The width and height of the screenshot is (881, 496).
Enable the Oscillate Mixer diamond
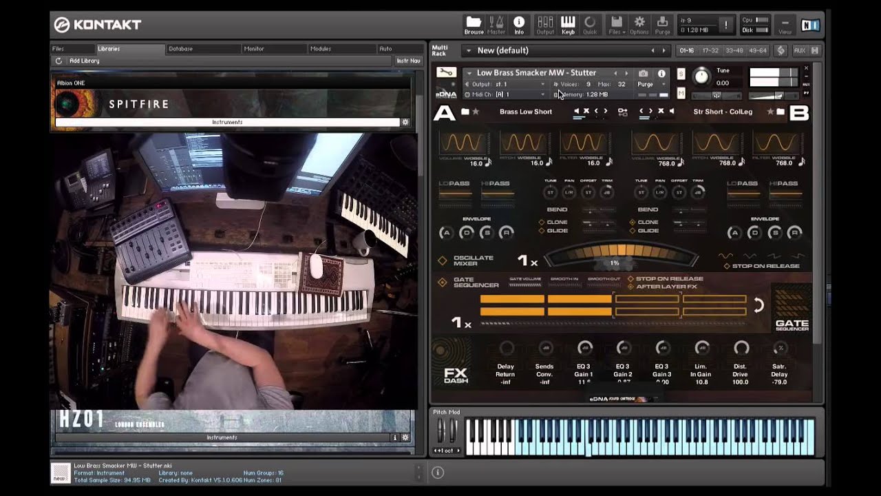(x=443, y=260)
